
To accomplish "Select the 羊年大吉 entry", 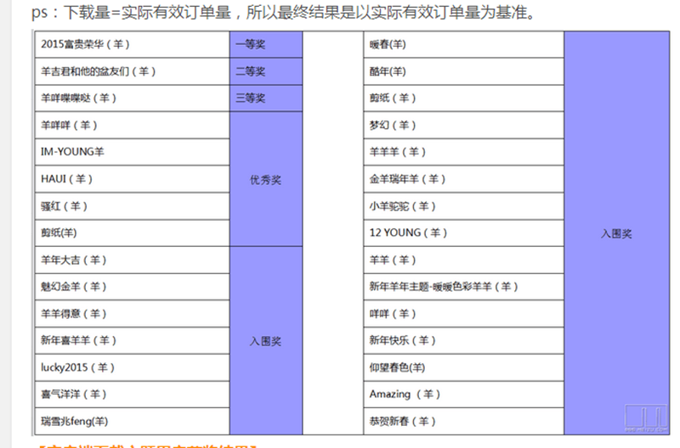I will coord(74,260).
